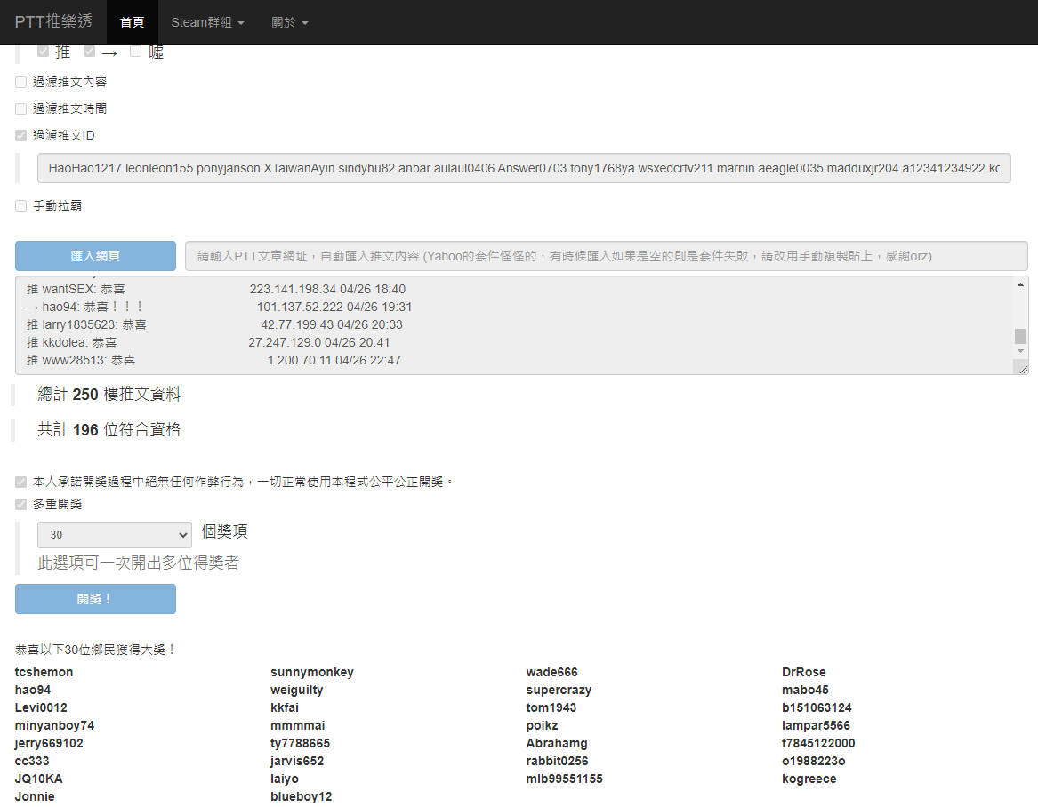The image size is (1038, 807).
Task: Select winner name sunnymonkey
Action: coord(312,672)
